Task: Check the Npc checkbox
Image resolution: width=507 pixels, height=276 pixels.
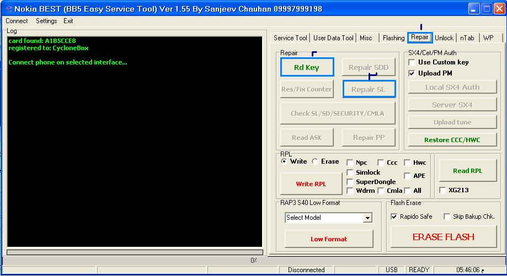Action: (350, 163)
